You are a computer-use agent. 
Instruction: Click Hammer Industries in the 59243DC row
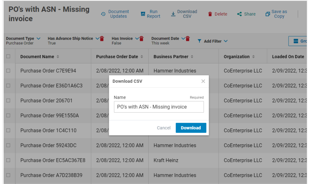point(175,145)
